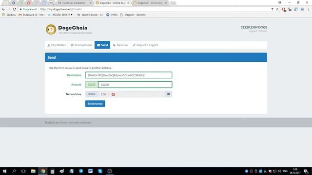Click the DogeChain site title

73,28
